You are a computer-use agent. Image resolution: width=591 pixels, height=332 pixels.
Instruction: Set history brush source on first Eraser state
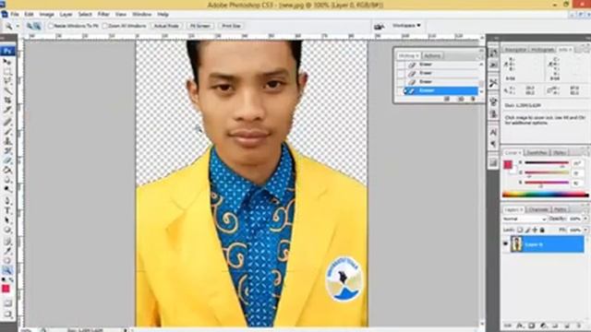(401, 65)
